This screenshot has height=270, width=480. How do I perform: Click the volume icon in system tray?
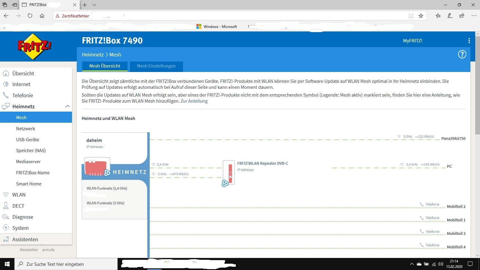pyautogui.click(x=441, y=264)
